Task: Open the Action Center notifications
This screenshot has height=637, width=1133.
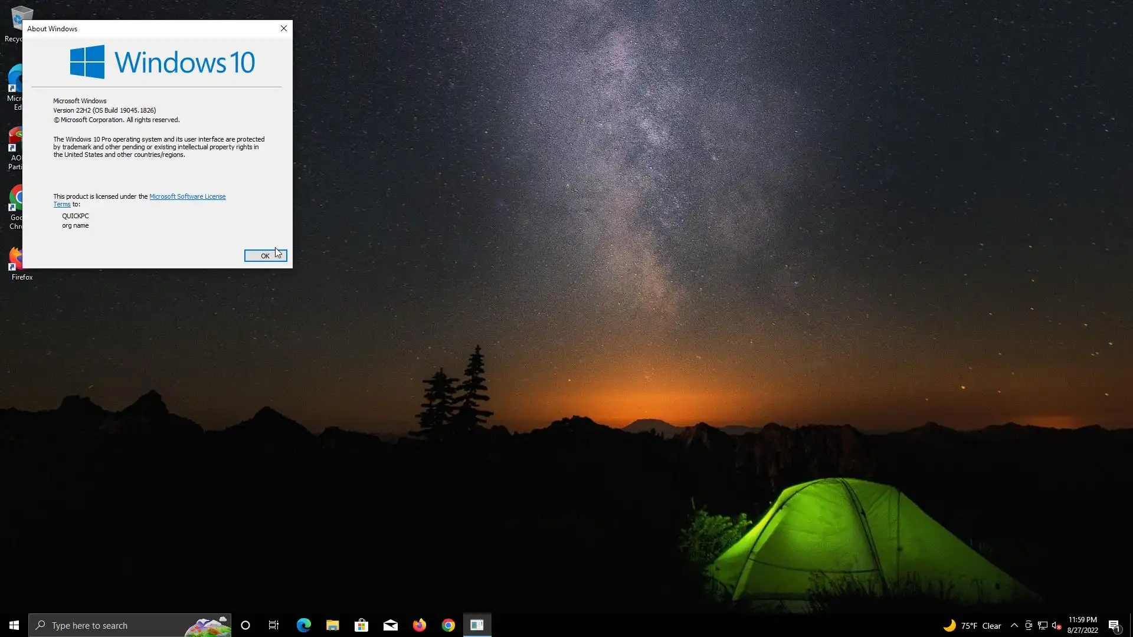Action: pyautogui.click(x=1114, y=626)
